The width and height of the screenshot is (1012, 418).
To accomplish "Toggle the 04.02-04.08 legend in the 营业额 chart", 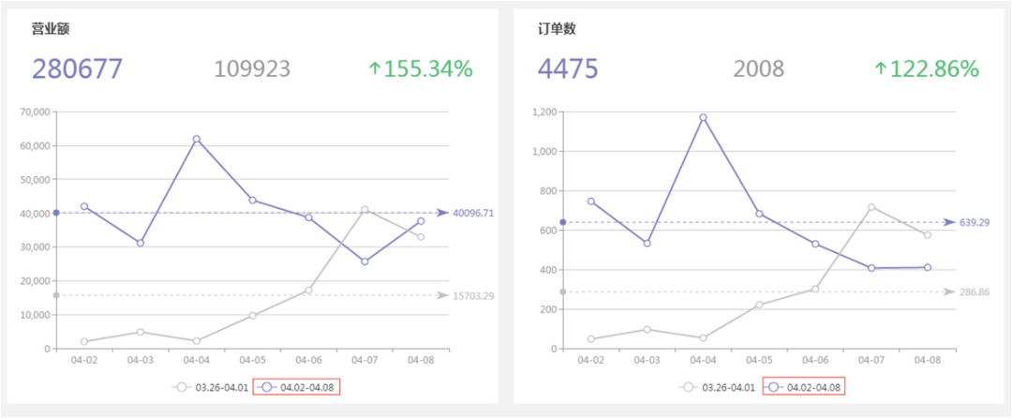I will (295, 386).
